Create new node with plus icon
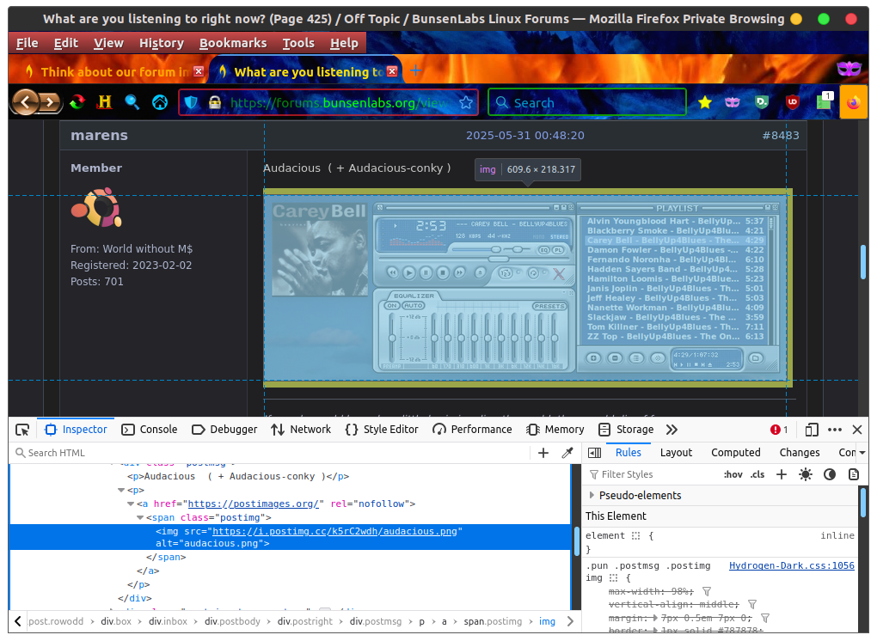Viewport: 877px width, 641px height. click(543, 453)
